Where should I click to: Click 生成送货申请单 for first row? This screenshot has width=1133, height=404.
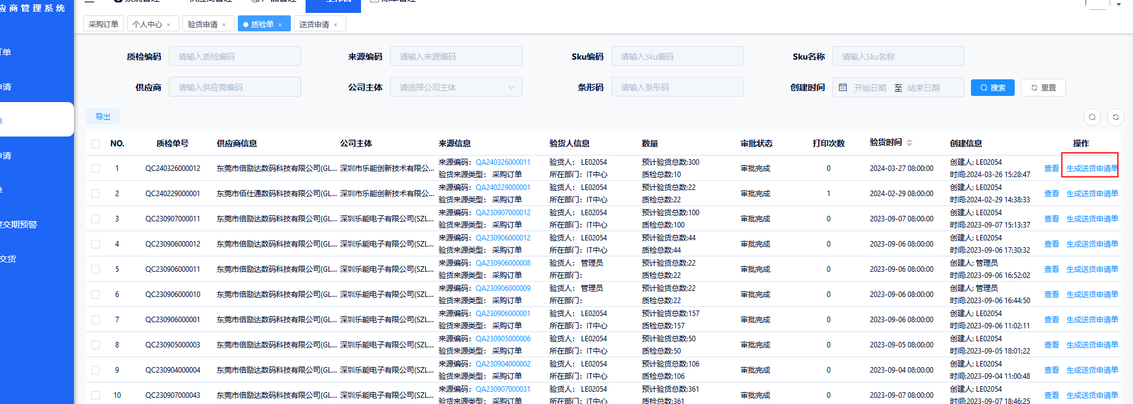click(1092, 168)
